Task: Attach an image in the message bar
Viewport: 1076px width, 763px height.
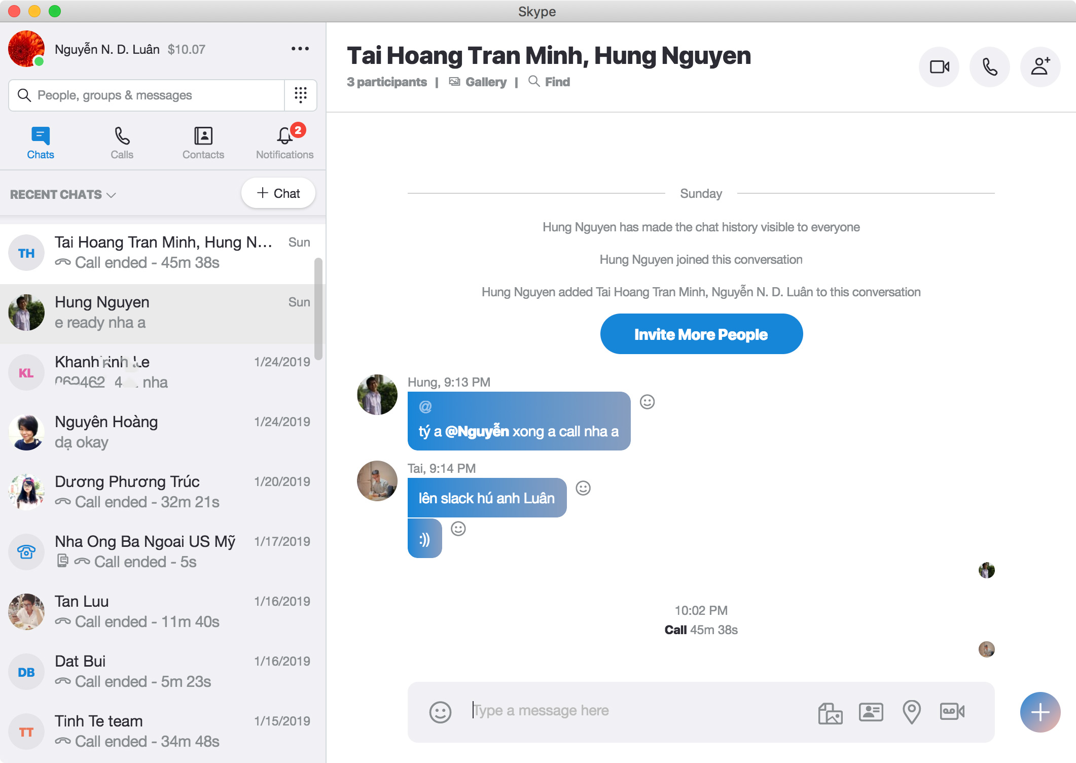Action: (830, 712)
